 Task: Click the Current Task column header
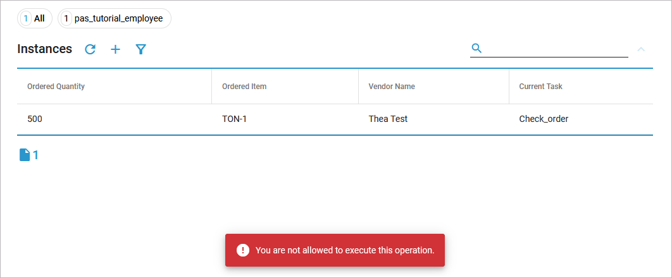click(x=540, y=87)
